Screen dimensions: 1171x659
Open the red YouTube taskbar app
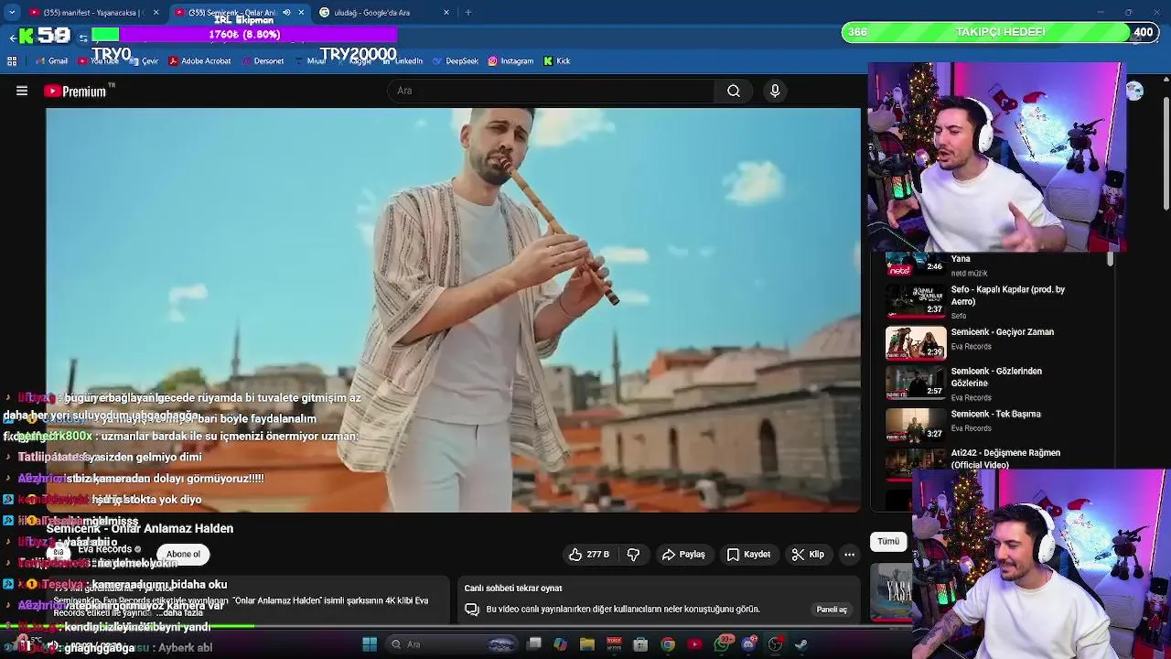pyautogui.click(x=695, y=644)
